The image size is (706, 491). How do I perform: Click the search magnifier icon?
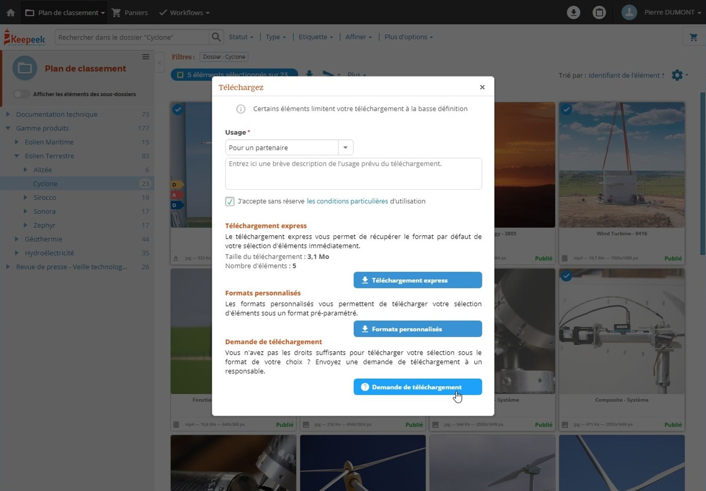(216, 37)
